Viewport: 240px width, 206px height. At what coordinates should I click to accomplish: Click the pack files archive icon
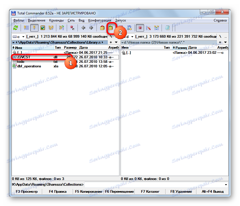102,28
